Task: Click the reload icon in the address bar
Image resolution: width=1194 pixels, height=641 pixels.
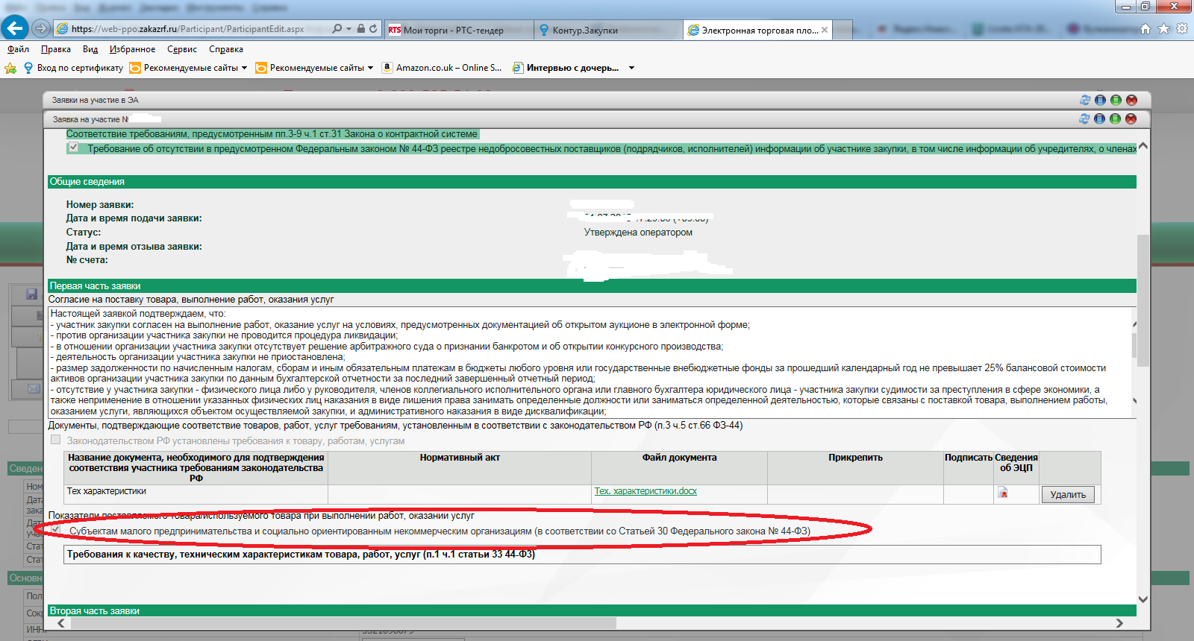Action: pyautogui.click(x=373, y=29)
